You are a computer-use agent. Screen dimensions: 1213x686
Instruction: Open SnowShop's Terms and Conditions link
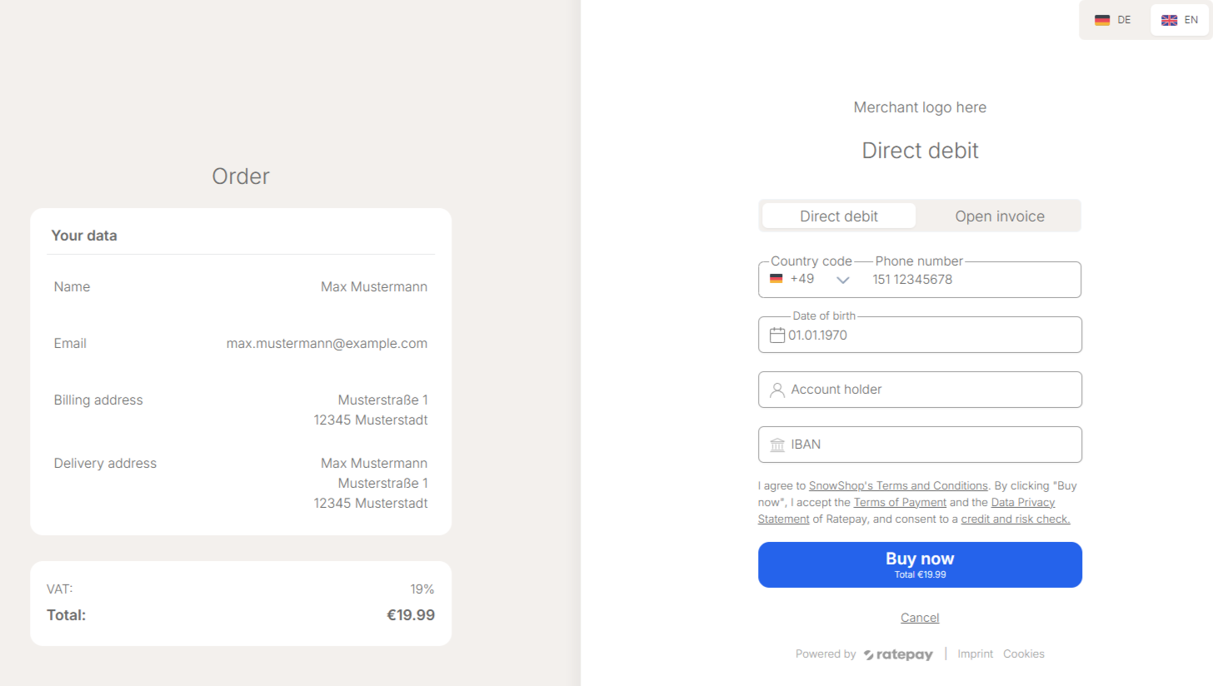click(x=898, y=485)
